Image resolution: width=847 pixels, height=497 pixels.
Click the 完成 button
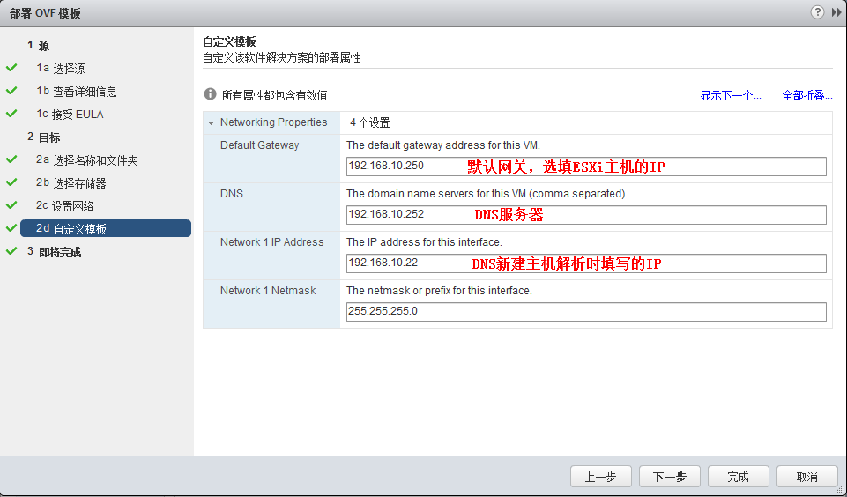[739, 477]
